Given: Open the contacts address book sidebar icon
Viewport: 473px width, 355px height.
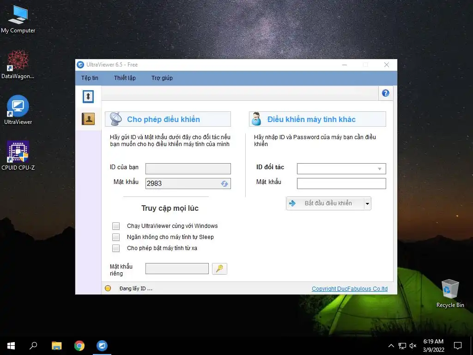Looking at the screenshot, I should 88,119.
